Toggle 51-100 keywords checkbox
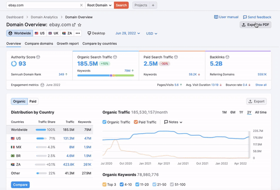The height and width of the screenshot is (190, 280). click(172, 184)
